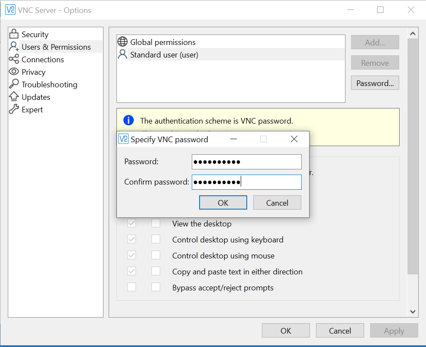This screenshot has width=426, height=347.
Task: Click the Remove button
Action: (x=375, y=63)
